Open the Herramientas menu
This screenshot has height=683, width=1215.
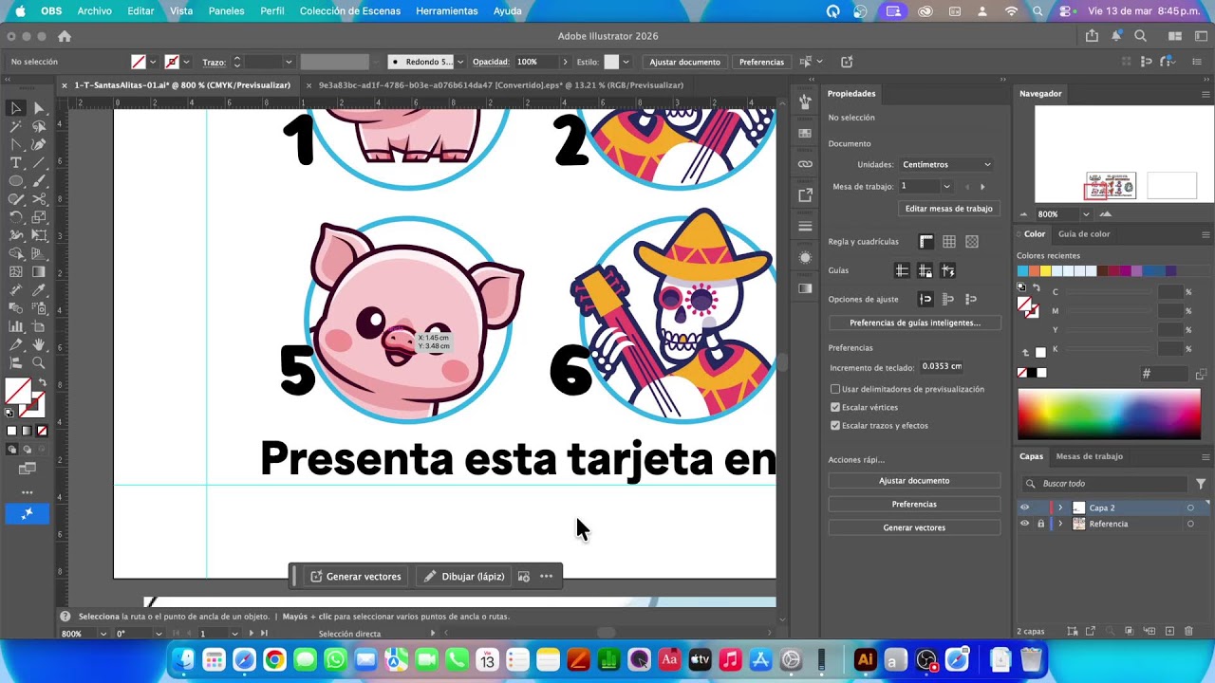pos(446,10)
